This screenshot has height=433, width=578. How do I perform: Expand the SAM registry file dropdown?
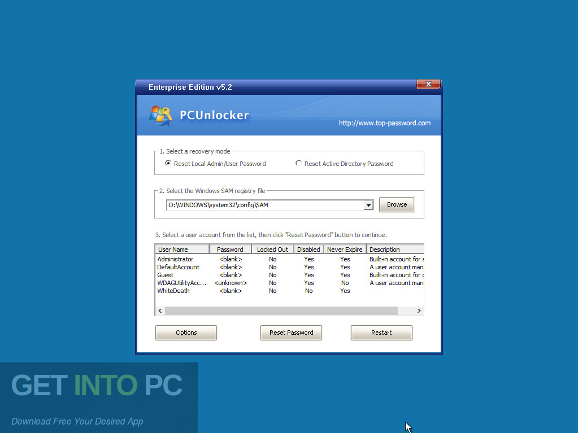(x=368, y=205)
